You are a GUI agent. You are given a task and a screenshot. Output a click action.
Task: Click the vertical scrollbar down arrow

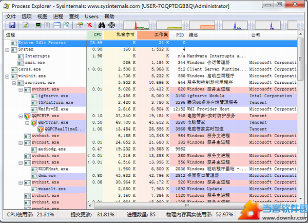click(300, 199)
